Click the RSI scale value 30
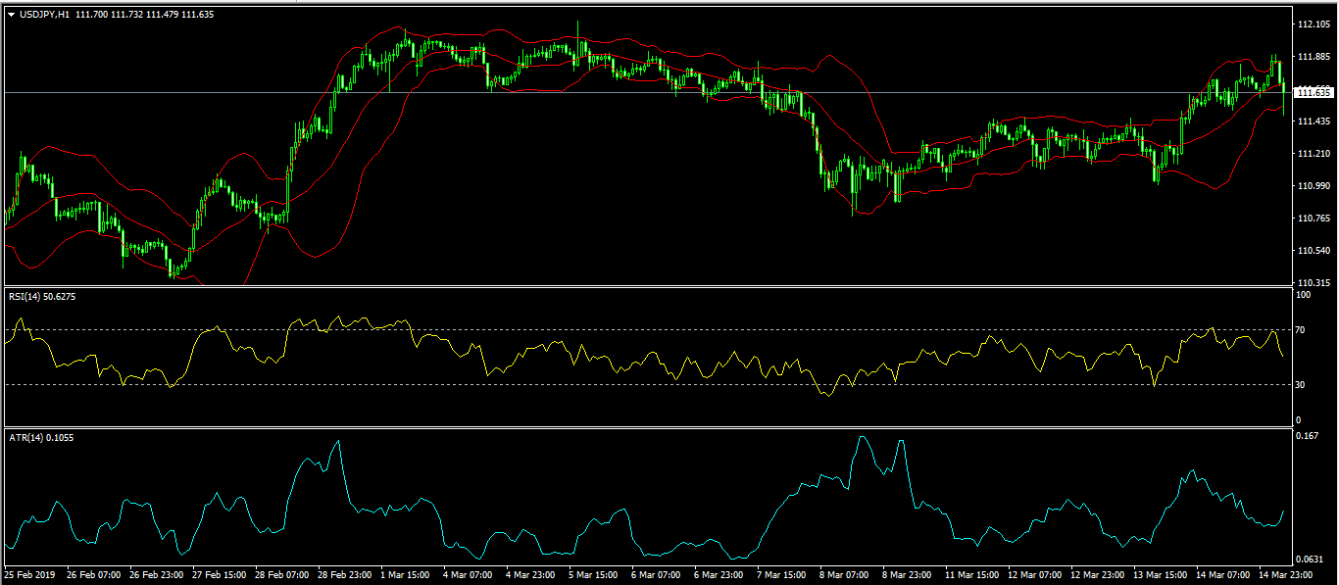Screen dimensions: 1339x585 (1302, 384)
